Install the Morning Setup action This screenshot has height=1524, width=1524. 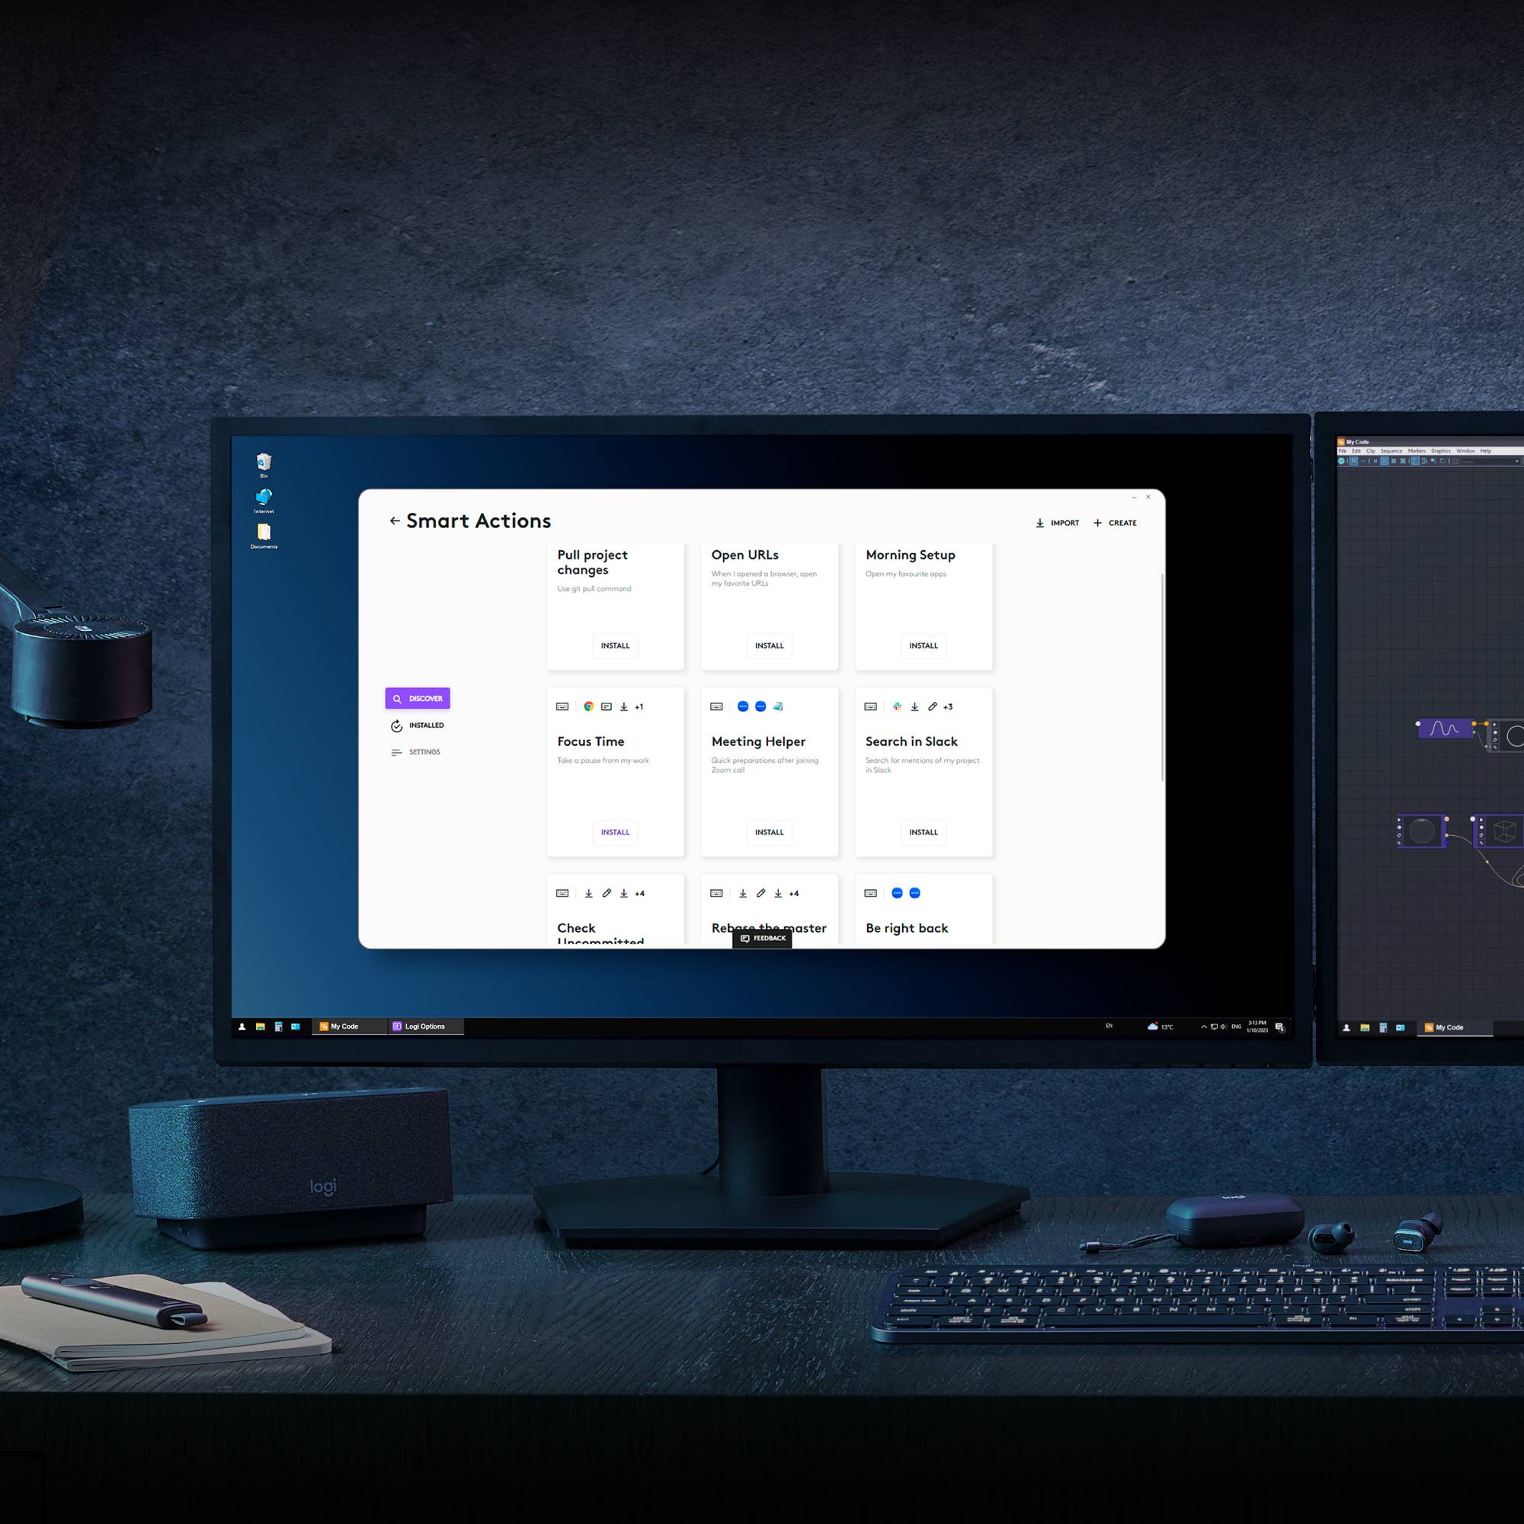click(923, 645)
